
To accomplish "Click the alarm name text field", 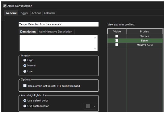I will (x=58, y=24).
